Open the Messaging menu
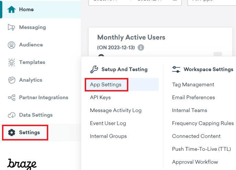 [x=32, y=27]
